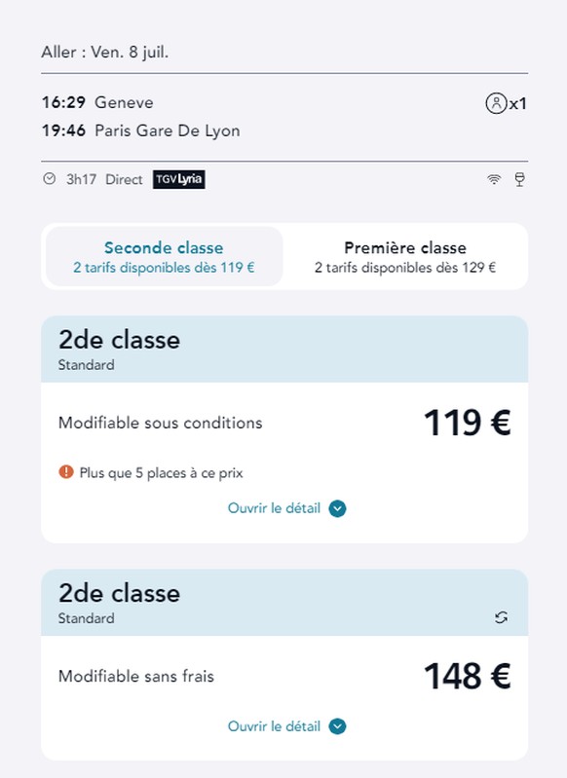Expand details chevron of the 119 € fare

click(338, 508)
